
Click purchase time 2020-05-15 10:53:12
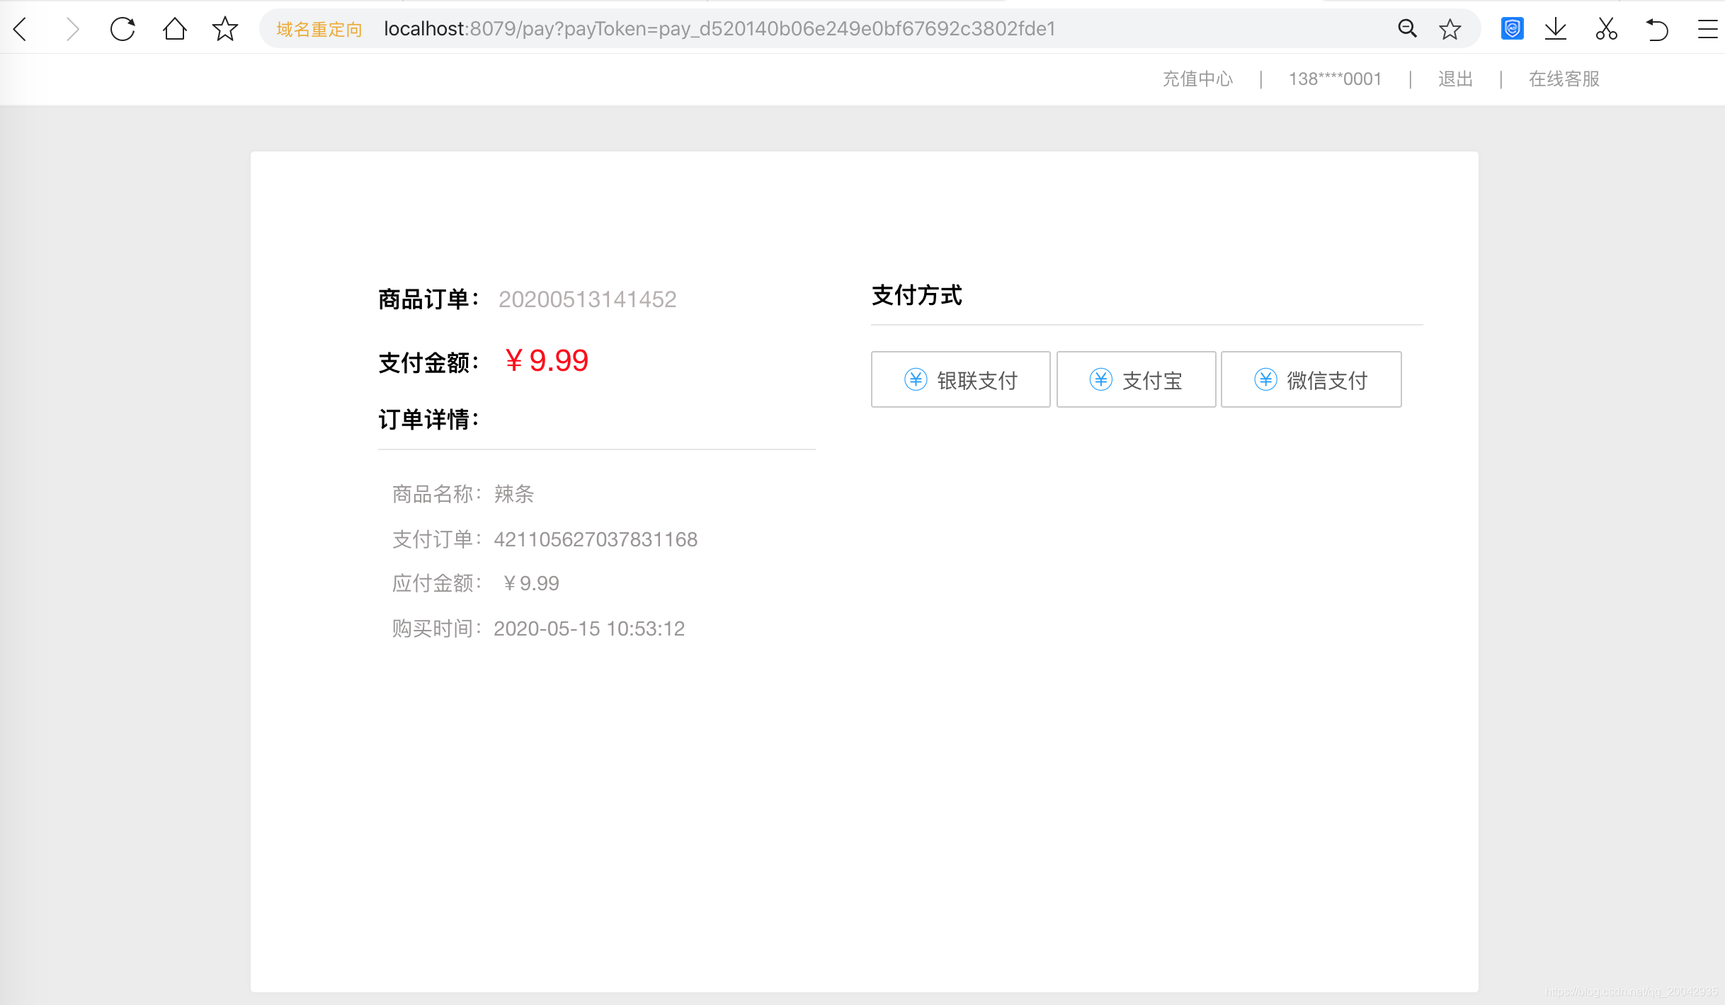coord(589,628)
